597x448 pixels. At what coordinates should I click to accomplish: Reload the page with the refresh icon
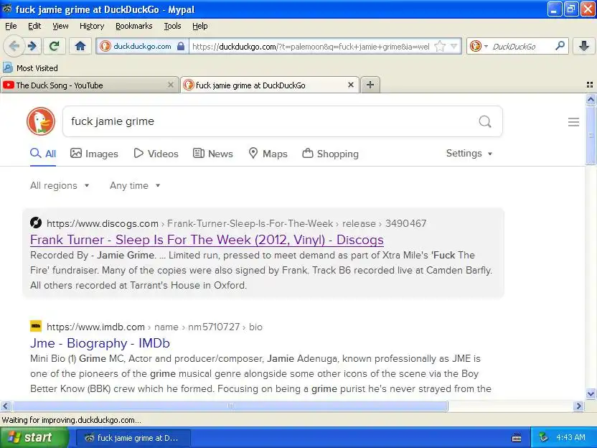(55, 47)
